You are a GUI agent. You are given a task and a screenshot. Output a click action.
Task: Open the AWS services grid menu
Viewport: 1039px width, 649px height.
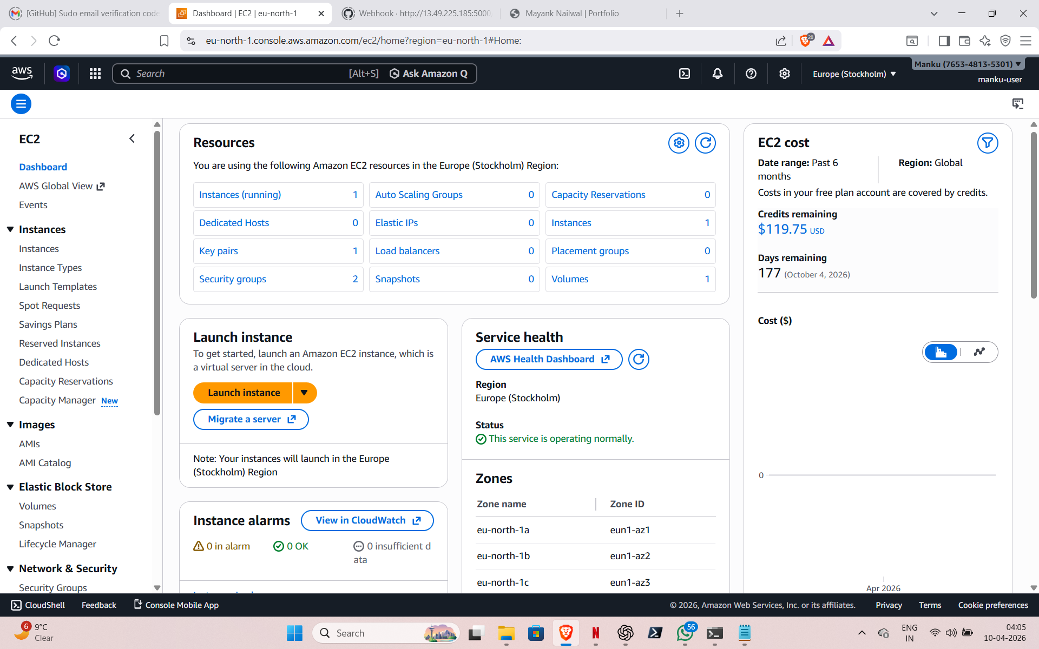[x=95, y=74]
